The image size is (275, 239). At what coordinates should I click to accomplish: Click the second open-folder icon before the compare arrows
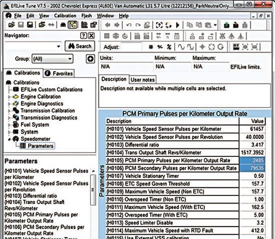(x=42, y=25)
